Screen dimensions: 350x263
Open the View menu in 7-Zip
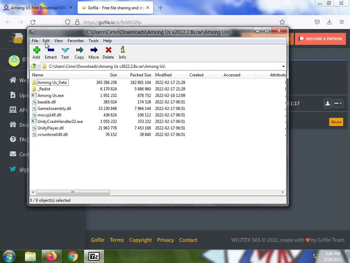click(58, 41)
